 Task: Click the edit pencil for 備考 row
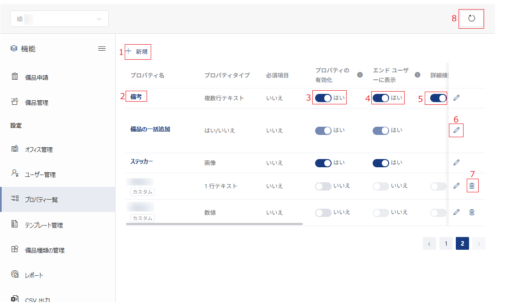click(x=456, y=98)
